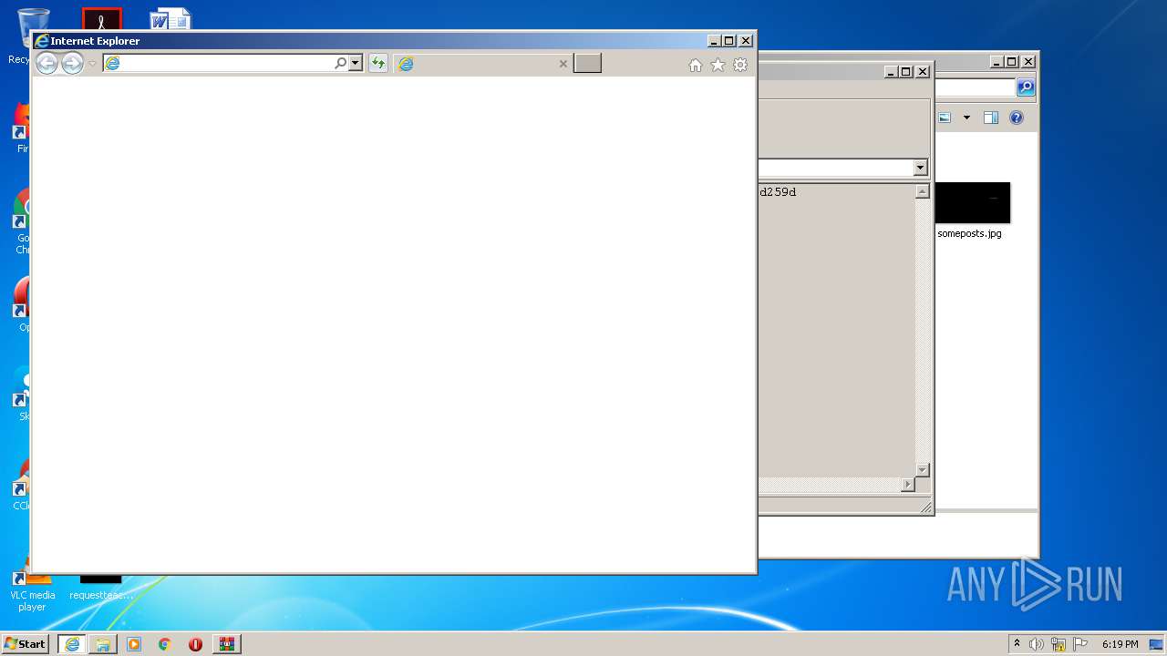This screenshot has width=1167, height=656.
Task: Select the someposts.jpg file name
Action: coord(969,233)
